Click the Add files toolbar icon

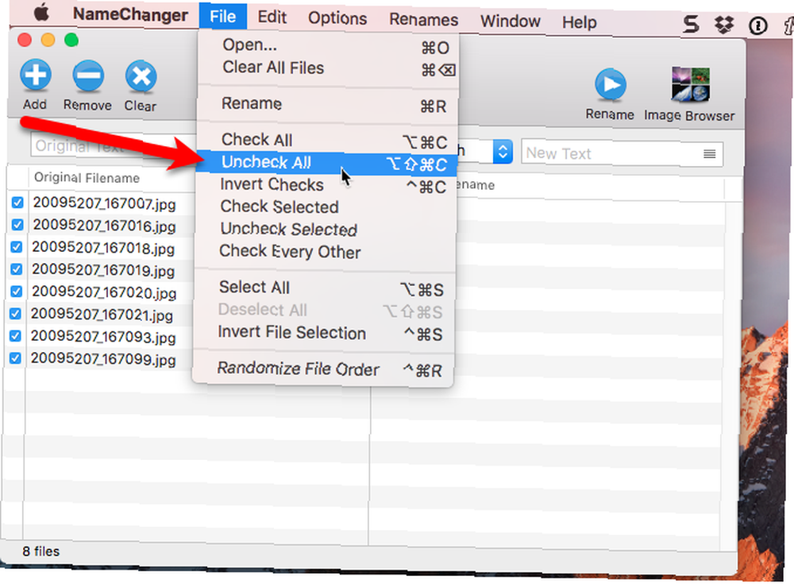pos(36,75)
